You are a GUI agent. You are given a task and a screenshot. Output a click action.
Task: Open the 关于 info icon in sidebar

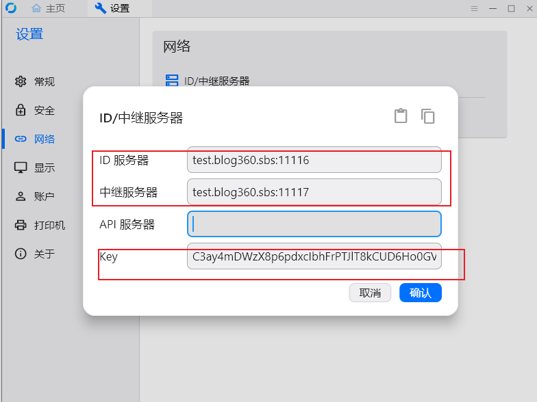pyautogui.click(x=21, y=254)
